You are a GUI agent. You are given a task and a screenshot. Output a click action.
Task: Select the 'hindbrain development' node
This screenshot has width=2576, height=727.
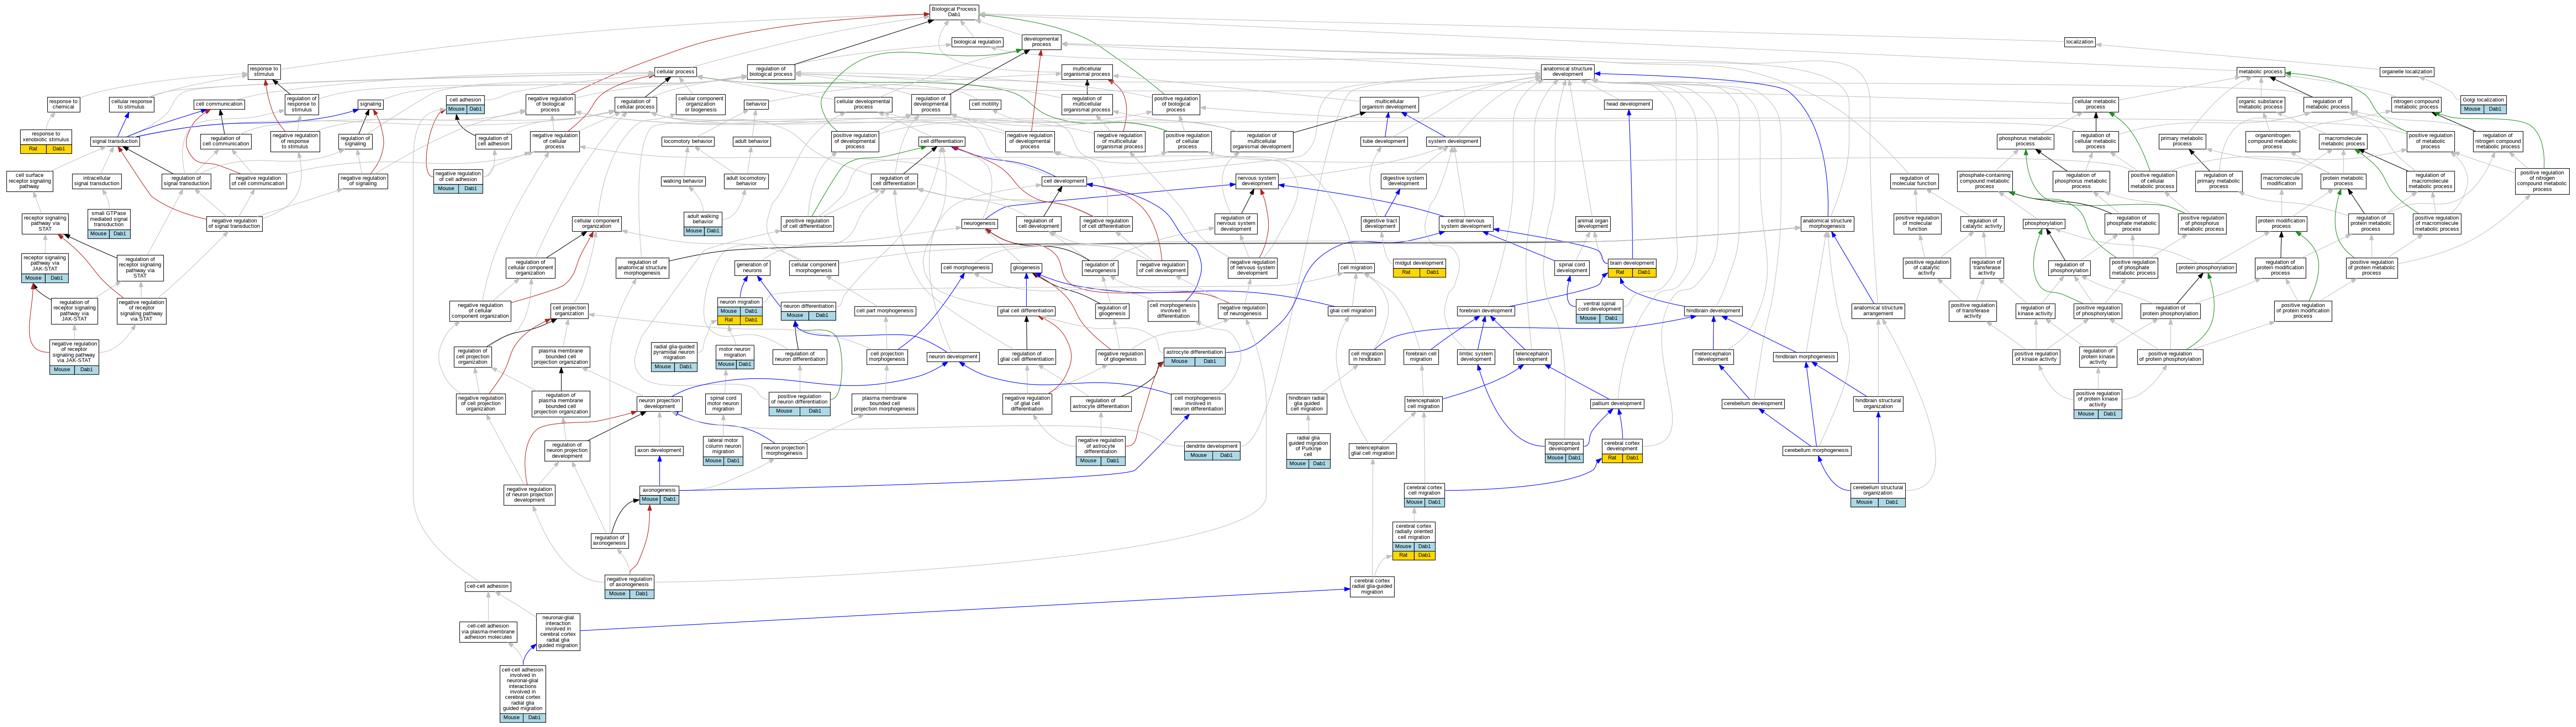pyautogui.click(x=1713, y=311)
